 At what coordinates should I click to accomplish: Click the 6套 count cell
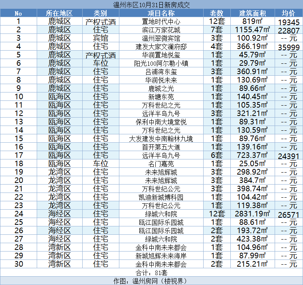click(217, 155)
